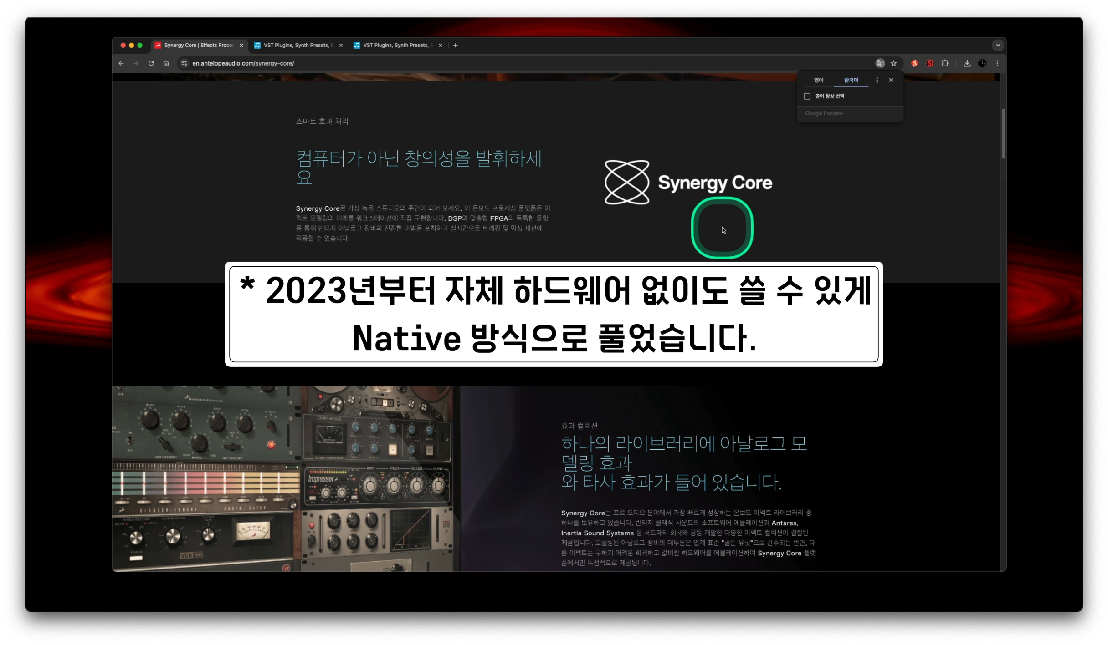Click the Google Translate icon in address bar
Screen dimensions: 1108x645
pyautogui.click(x=880, y=63)
